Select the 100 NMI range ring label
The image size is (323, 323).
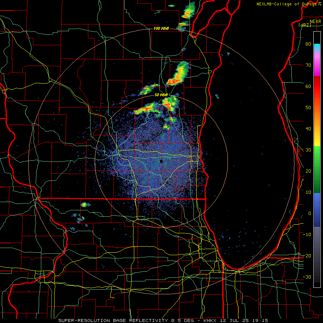[161, 28]
